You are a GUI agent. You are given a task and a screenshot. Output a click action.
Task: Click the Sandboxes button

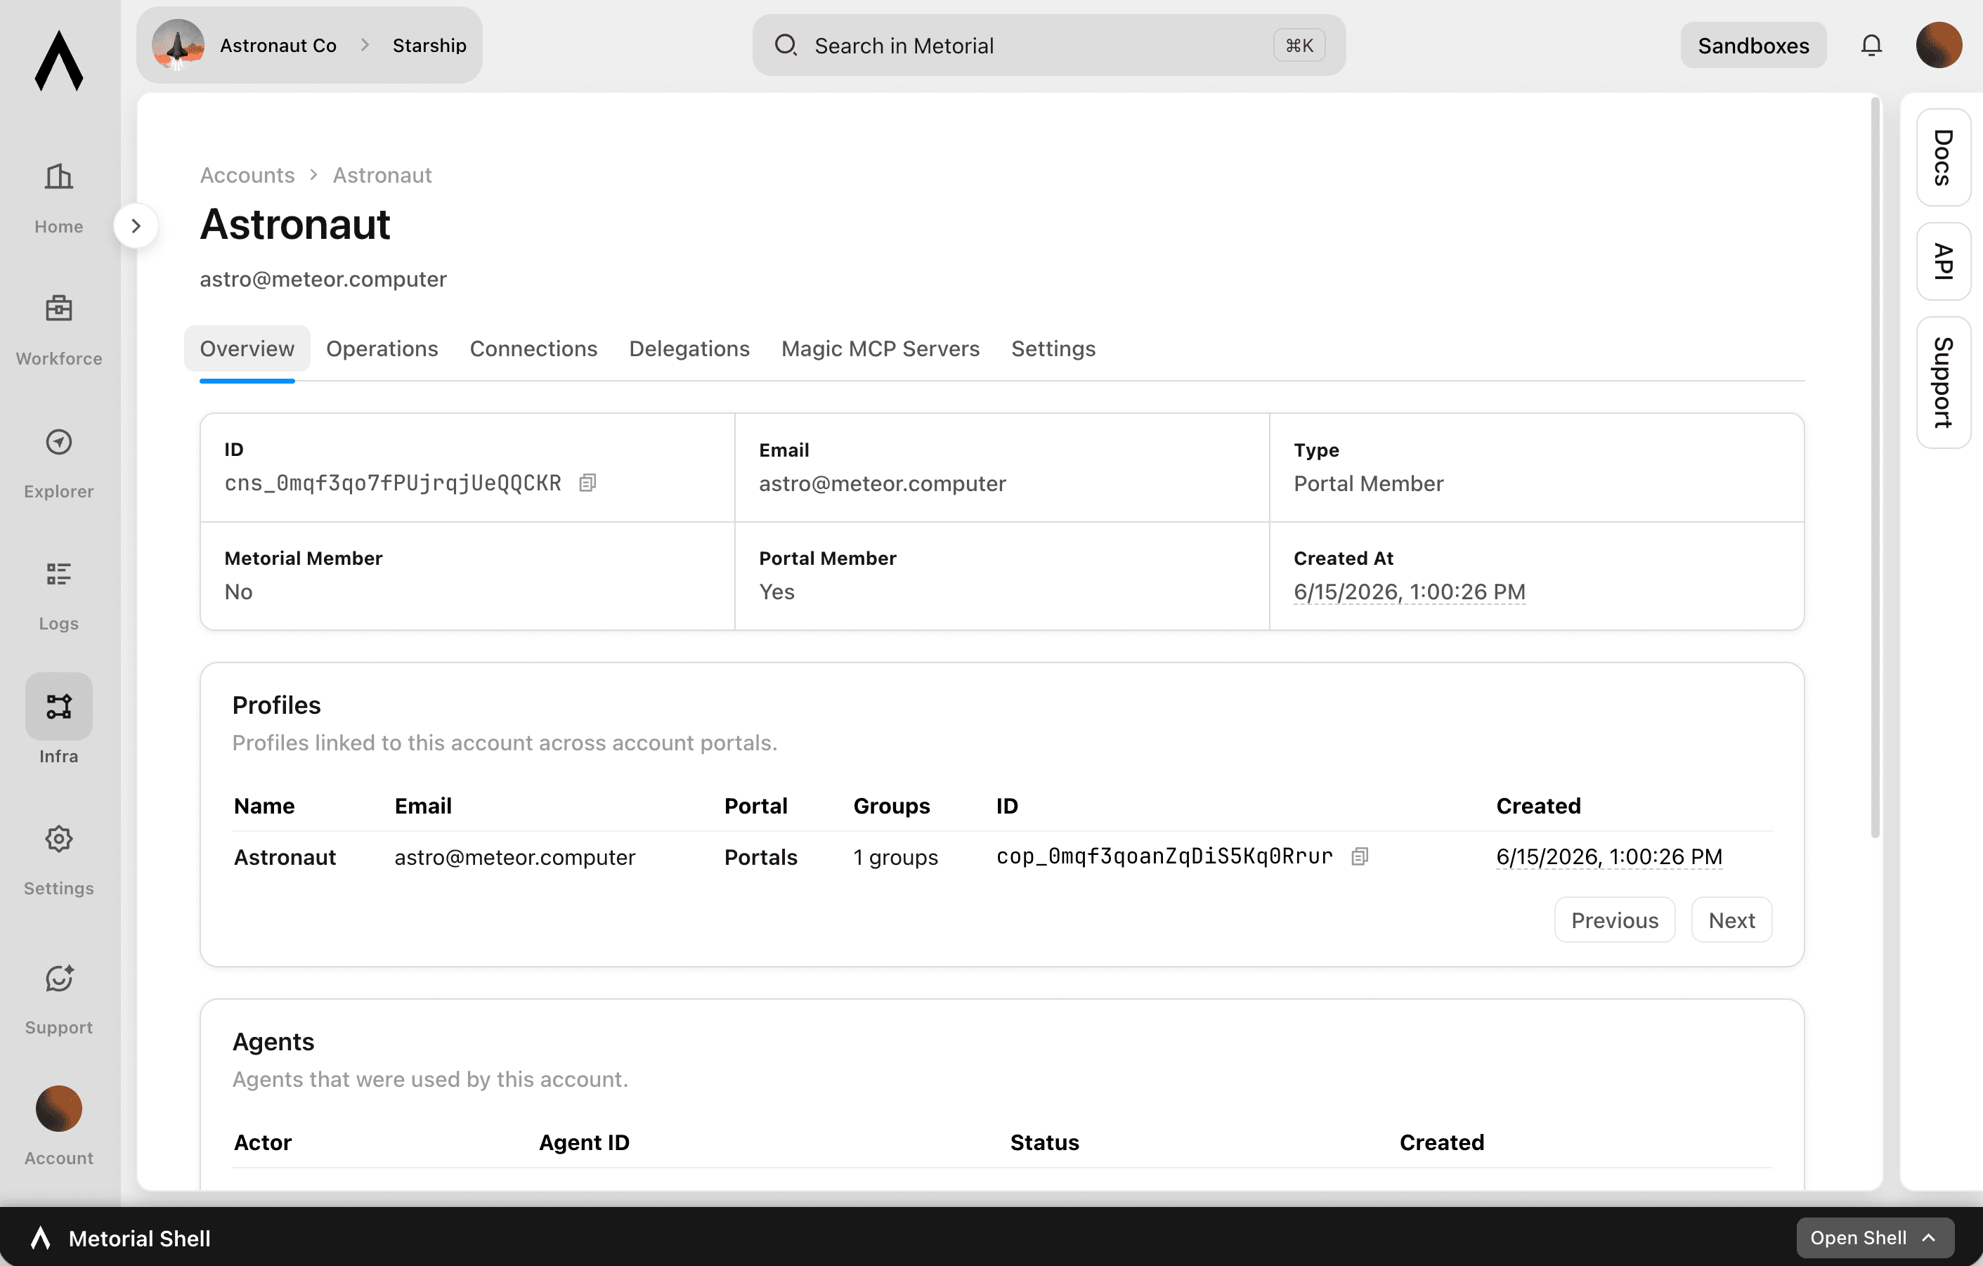pos(1753,45)
